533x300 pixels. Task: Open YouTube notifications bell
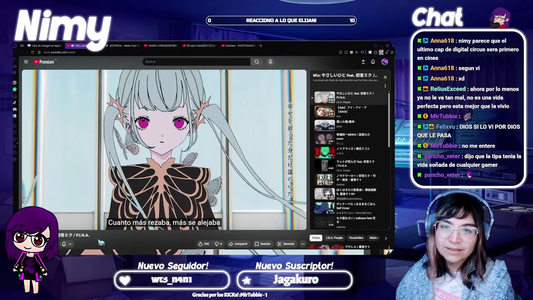tap(373, 62)
